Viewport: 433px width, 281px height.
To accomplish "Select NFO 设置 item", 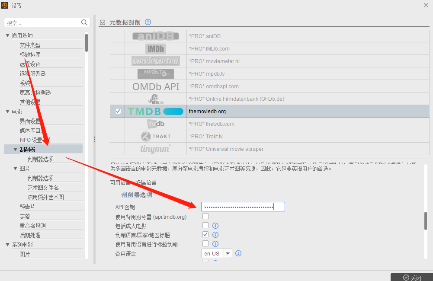I will pyautogui.click(x=31, y=140).
